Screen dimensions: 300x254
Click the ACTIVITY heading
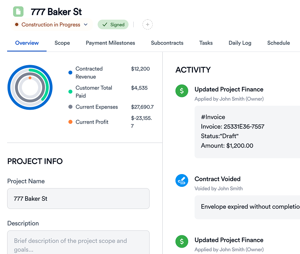pyautogui.click(x=193, y=70)
